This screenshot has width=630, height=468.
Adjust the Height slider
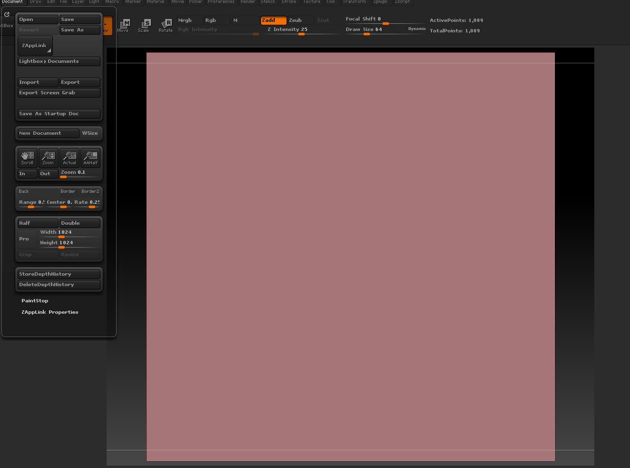pyautogui.click(x=70, y=244)
